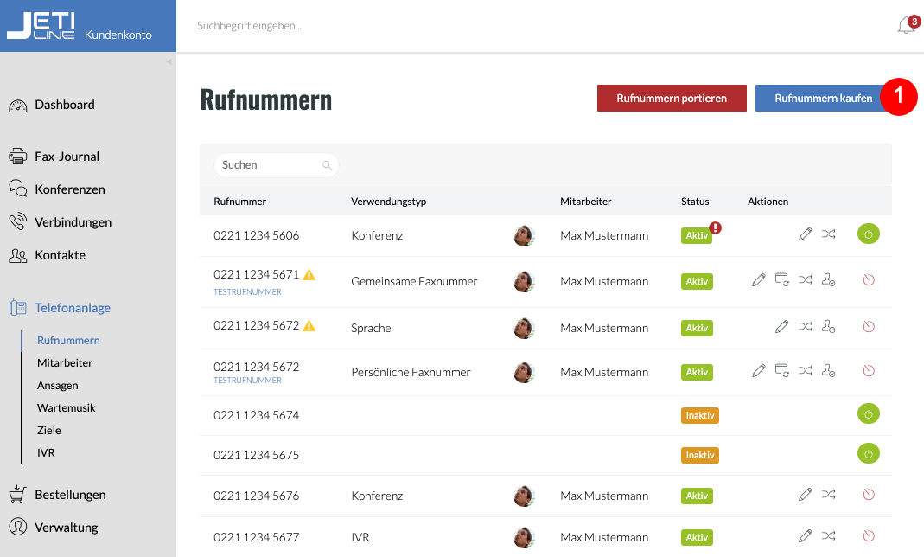Click Aktiv status badge for 0221 1234 5677
The height and width of the screenshot is (557, 924).
click(x=698, y=538)
